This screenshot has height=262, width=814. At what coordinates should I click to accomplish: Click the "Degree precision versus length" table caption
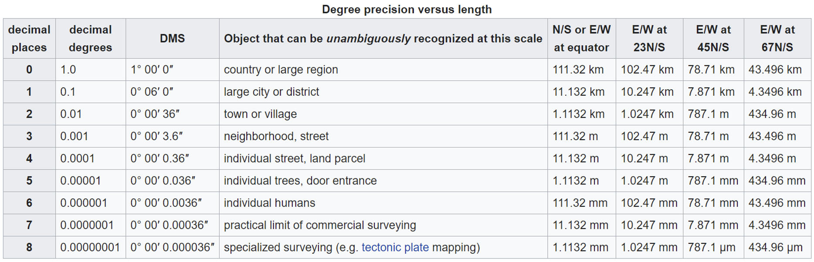[407, 9]
